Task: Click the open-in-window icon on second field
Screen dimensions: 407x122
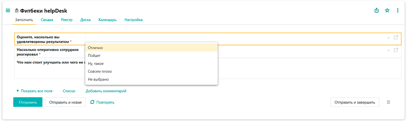Action: [x=396, y=50]
